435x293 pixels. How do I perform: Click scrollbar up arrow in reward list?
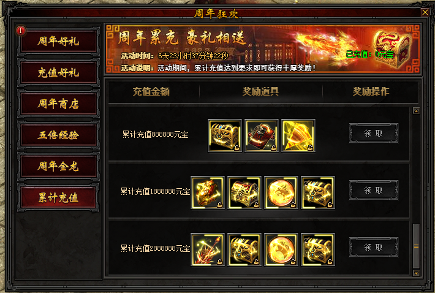[416, 111]
